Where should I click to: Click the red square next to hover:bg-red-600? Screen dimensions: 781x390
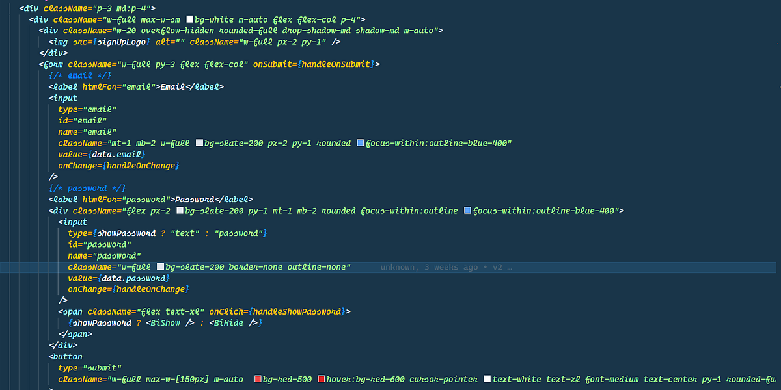point(321,379)
